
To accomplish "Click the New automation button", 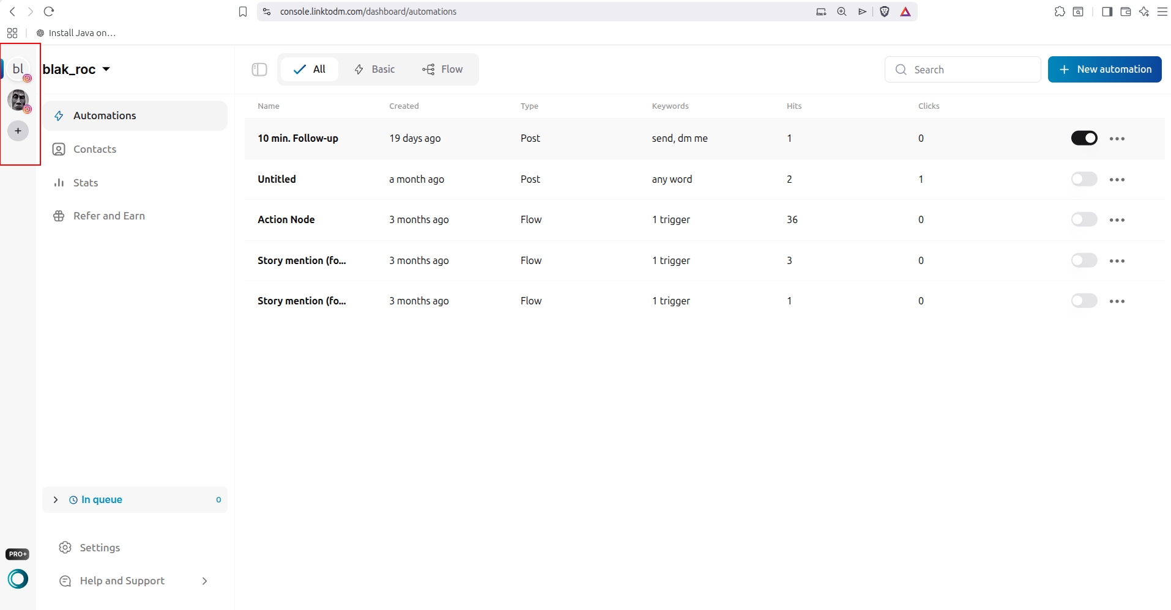I will click(1104, 70).
